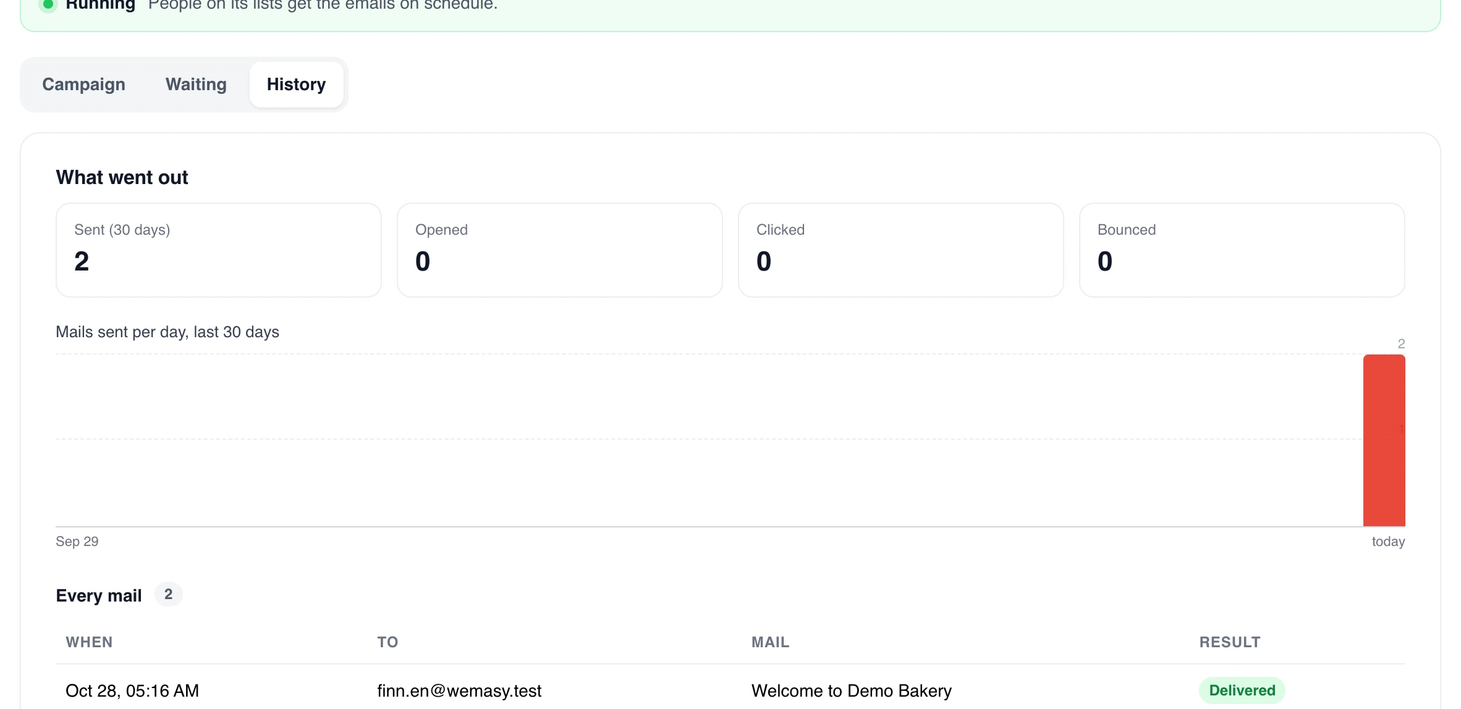Click the What went out heading
Viewport: 1461px width, 709px height.
pos(122,178)
